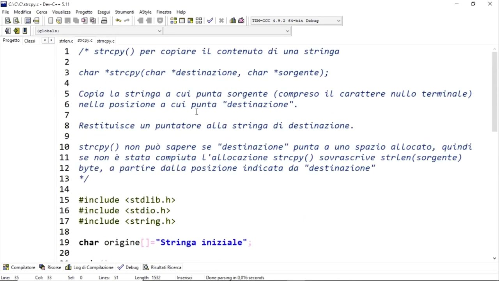
Task: Click the "Stringa iniziale" string literal
Action: pos(201,242)
